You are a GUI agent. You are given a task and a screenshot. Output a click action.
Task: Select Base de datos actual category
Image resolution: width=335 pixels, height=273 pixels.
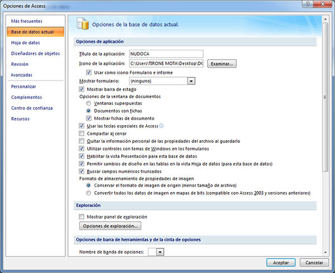[35, 32]
